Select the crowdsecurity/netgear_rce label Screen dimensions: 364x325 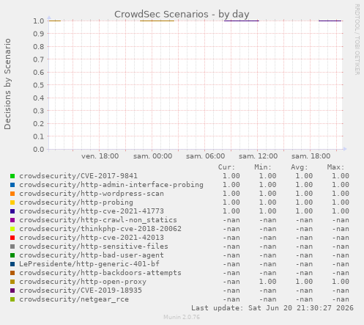click(x=74, y=299)
